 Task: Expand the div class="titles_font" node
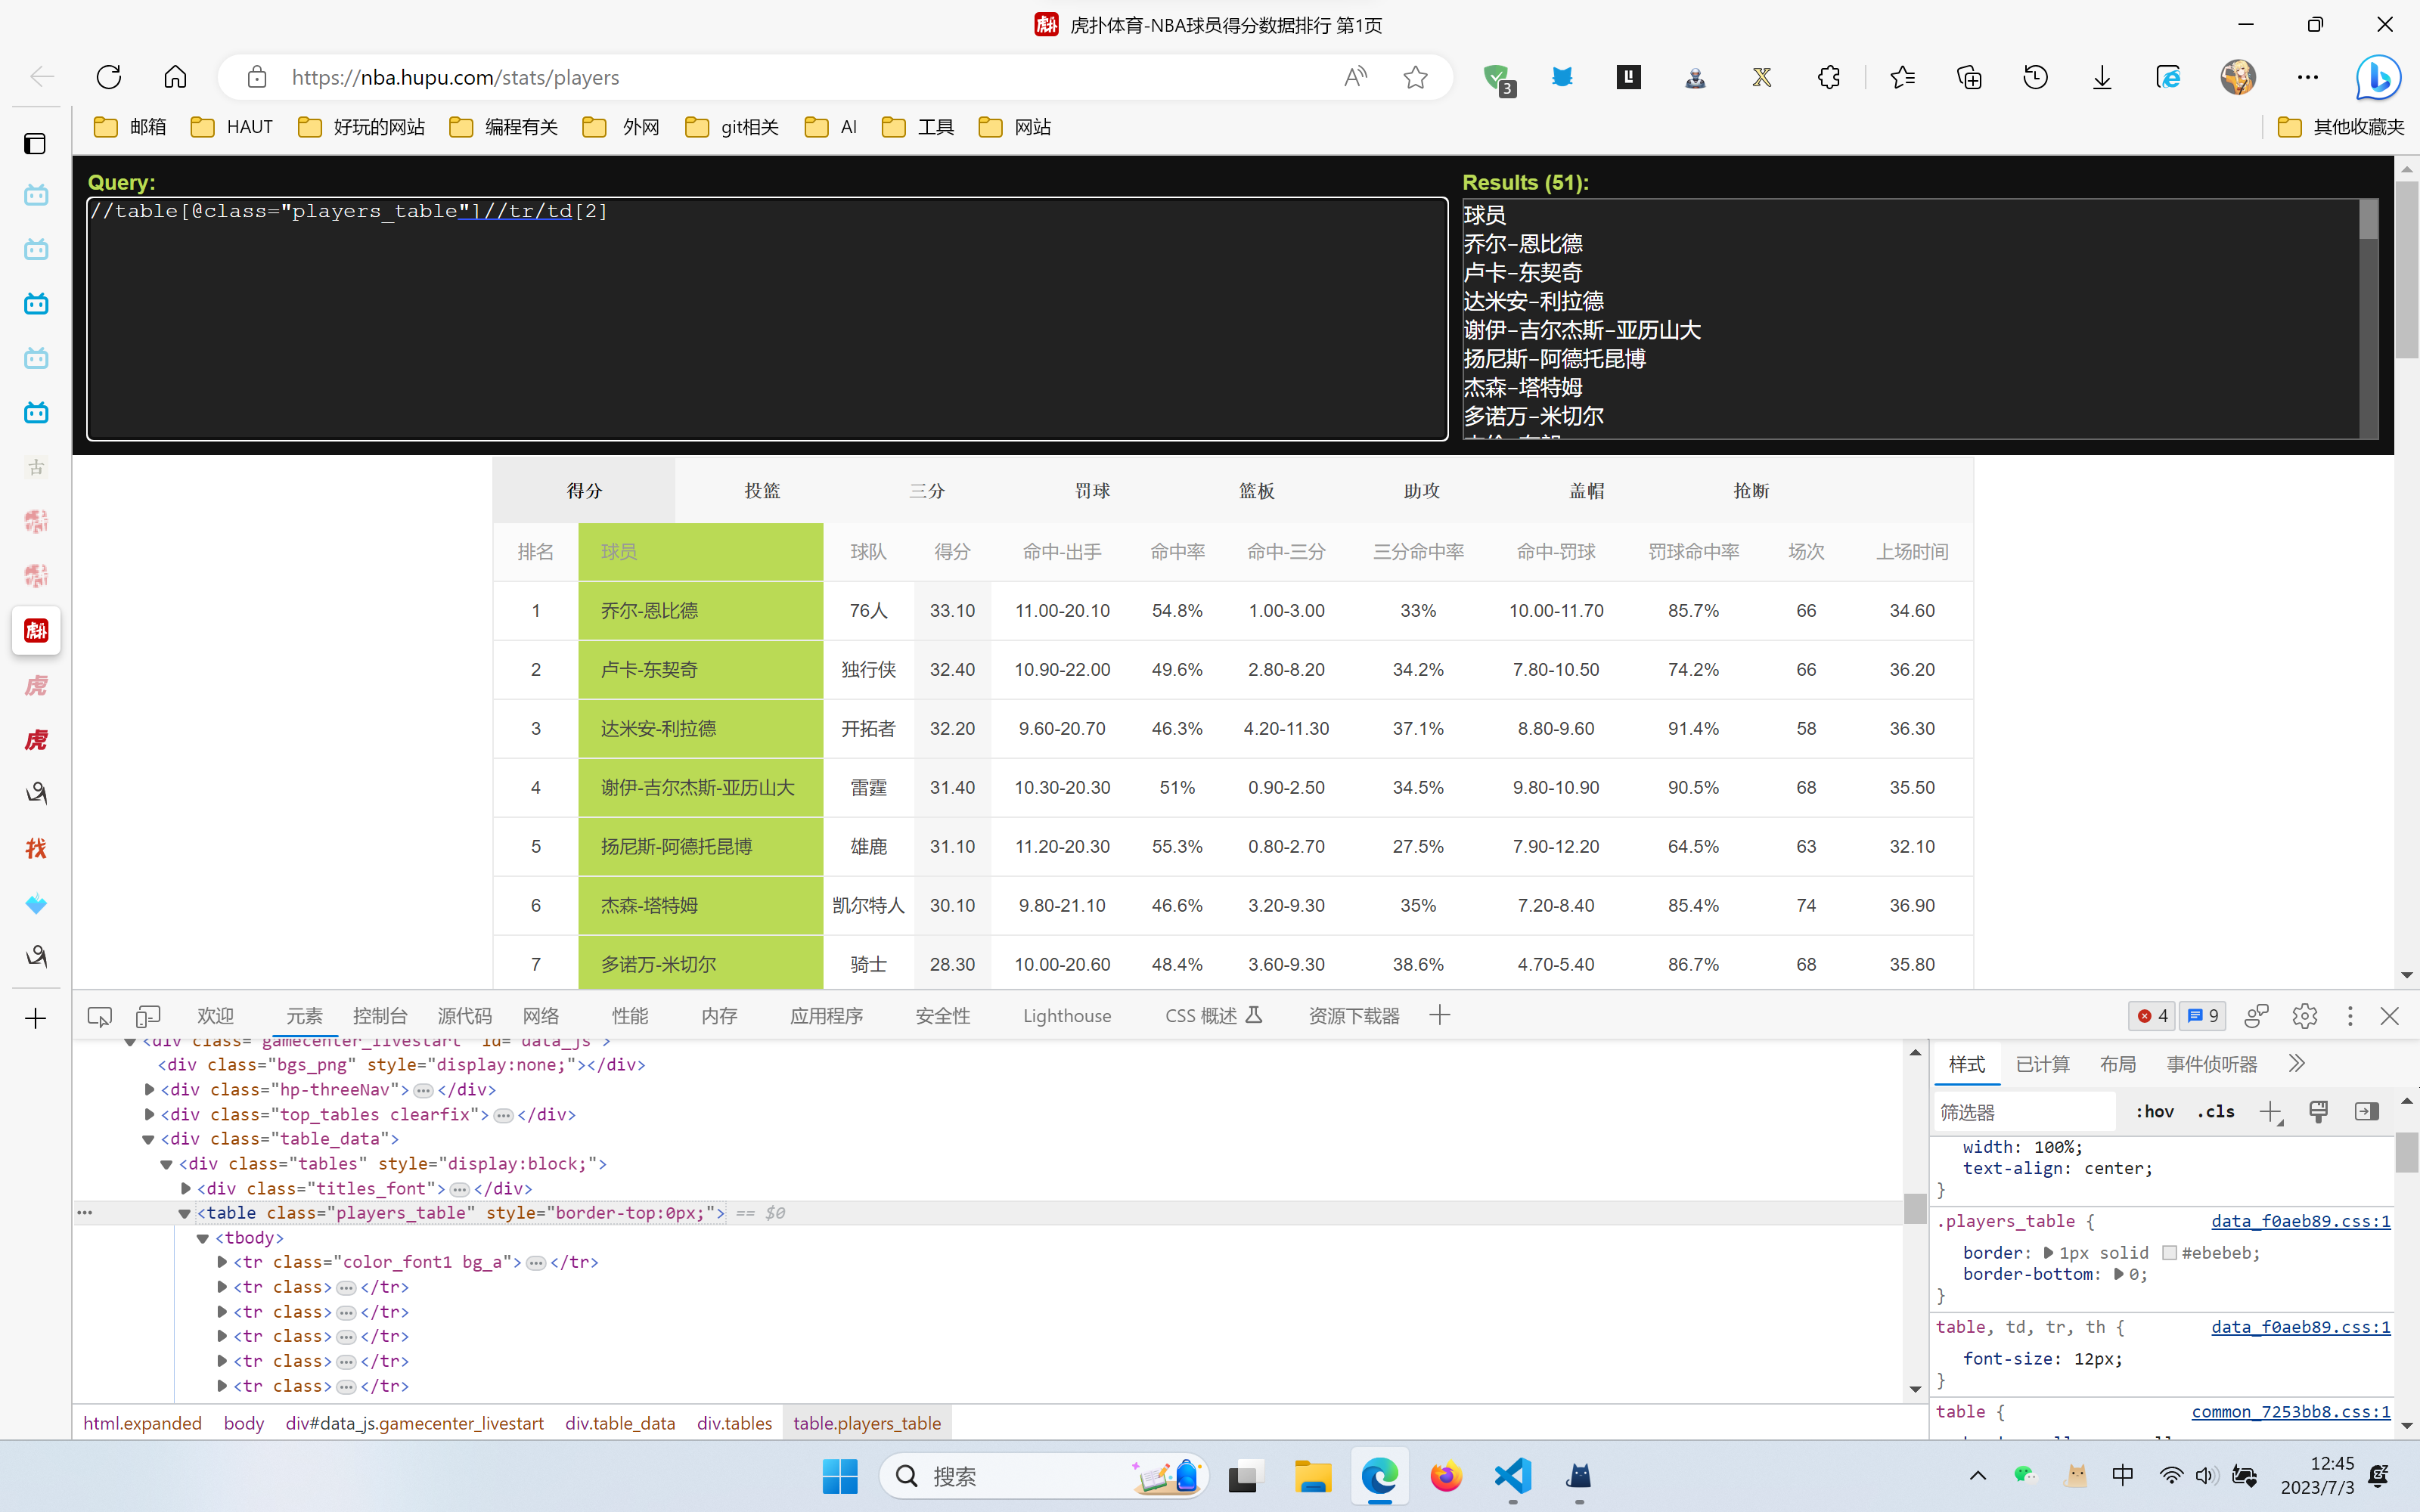(x=186, y=1189)
